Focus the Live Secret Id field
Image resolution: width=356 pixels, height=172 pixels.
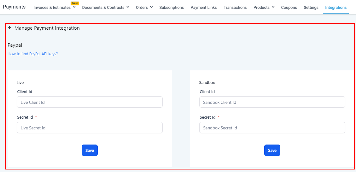90,128
